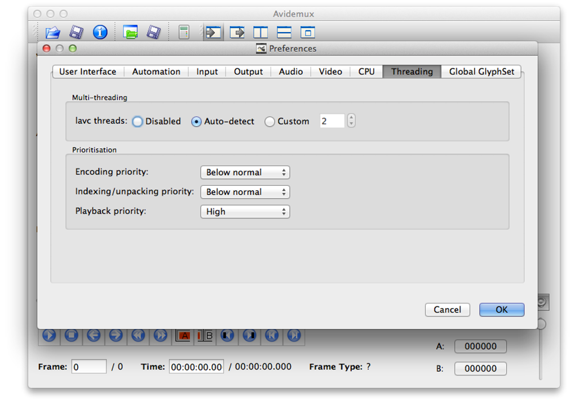Choose side-by-side view toolbar icon
575x401 pixels.
(260, 32)
